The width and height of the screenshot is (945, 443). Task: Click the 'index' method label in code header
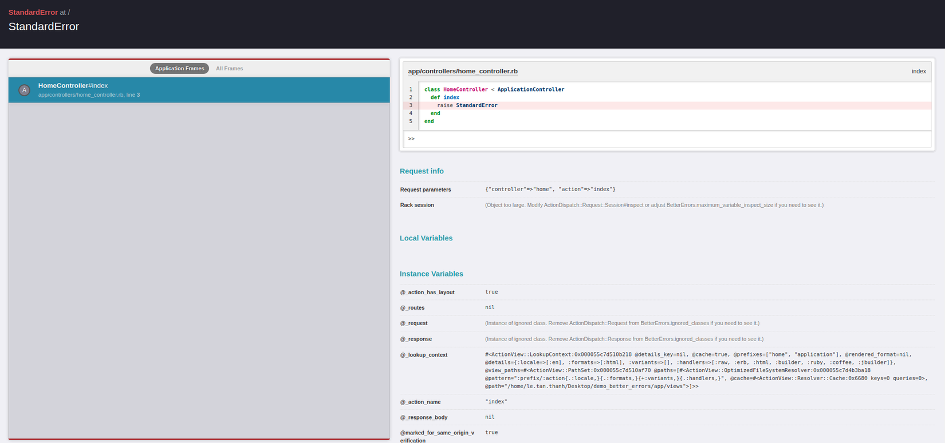pyautogui.click(x=918, y=72)
